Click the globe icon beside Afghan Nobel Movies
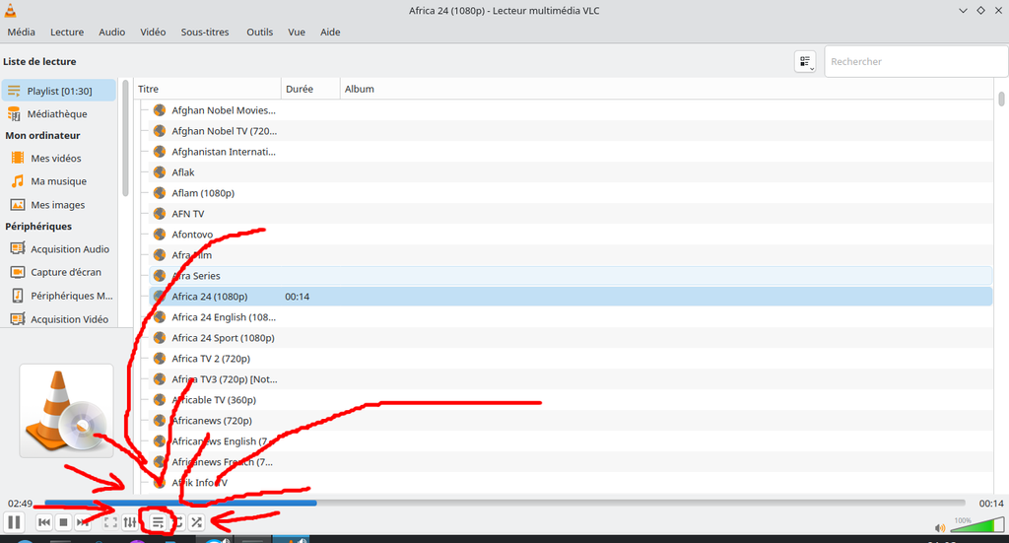The height and width of the screenshot is (543, 1009). point(160,110)
